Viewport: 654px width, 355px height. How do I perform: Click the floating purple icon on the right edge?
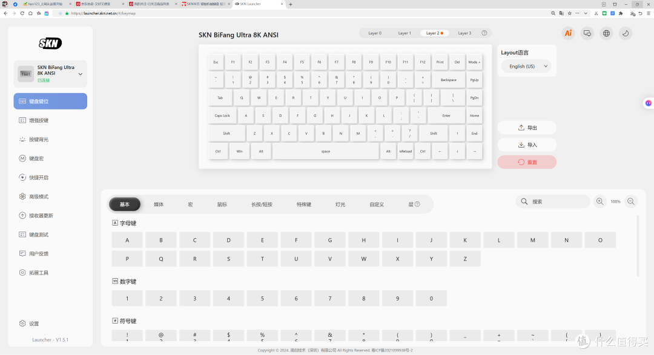[648, 103]
